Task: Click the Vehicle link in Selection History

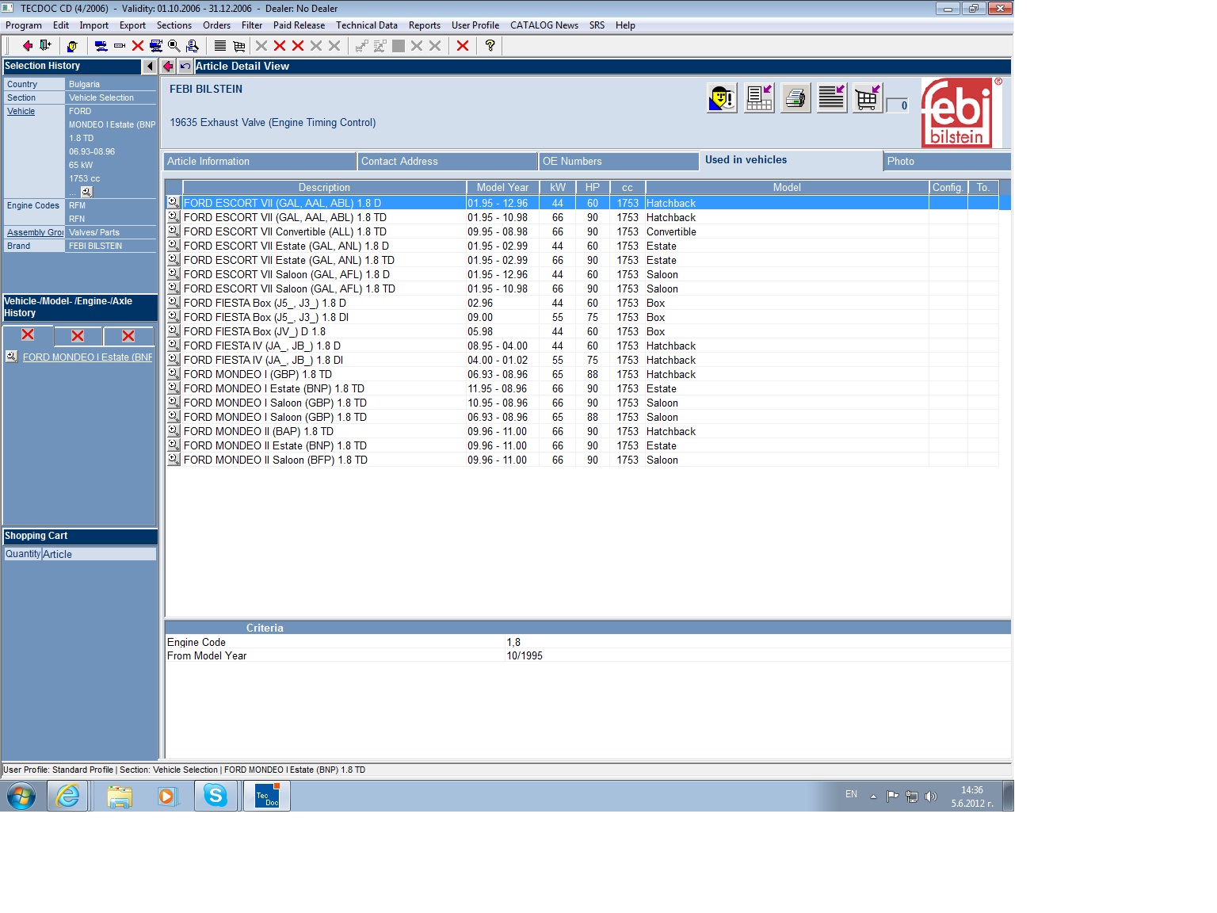Action: pyautogui.click(x=21, y=112)
